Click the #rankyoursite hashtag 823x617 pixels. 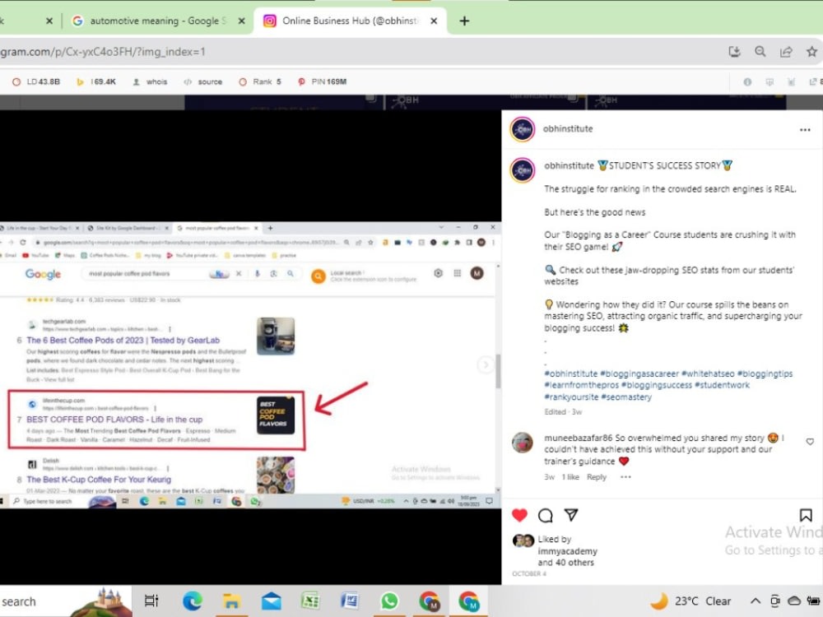tap(571, 397)
